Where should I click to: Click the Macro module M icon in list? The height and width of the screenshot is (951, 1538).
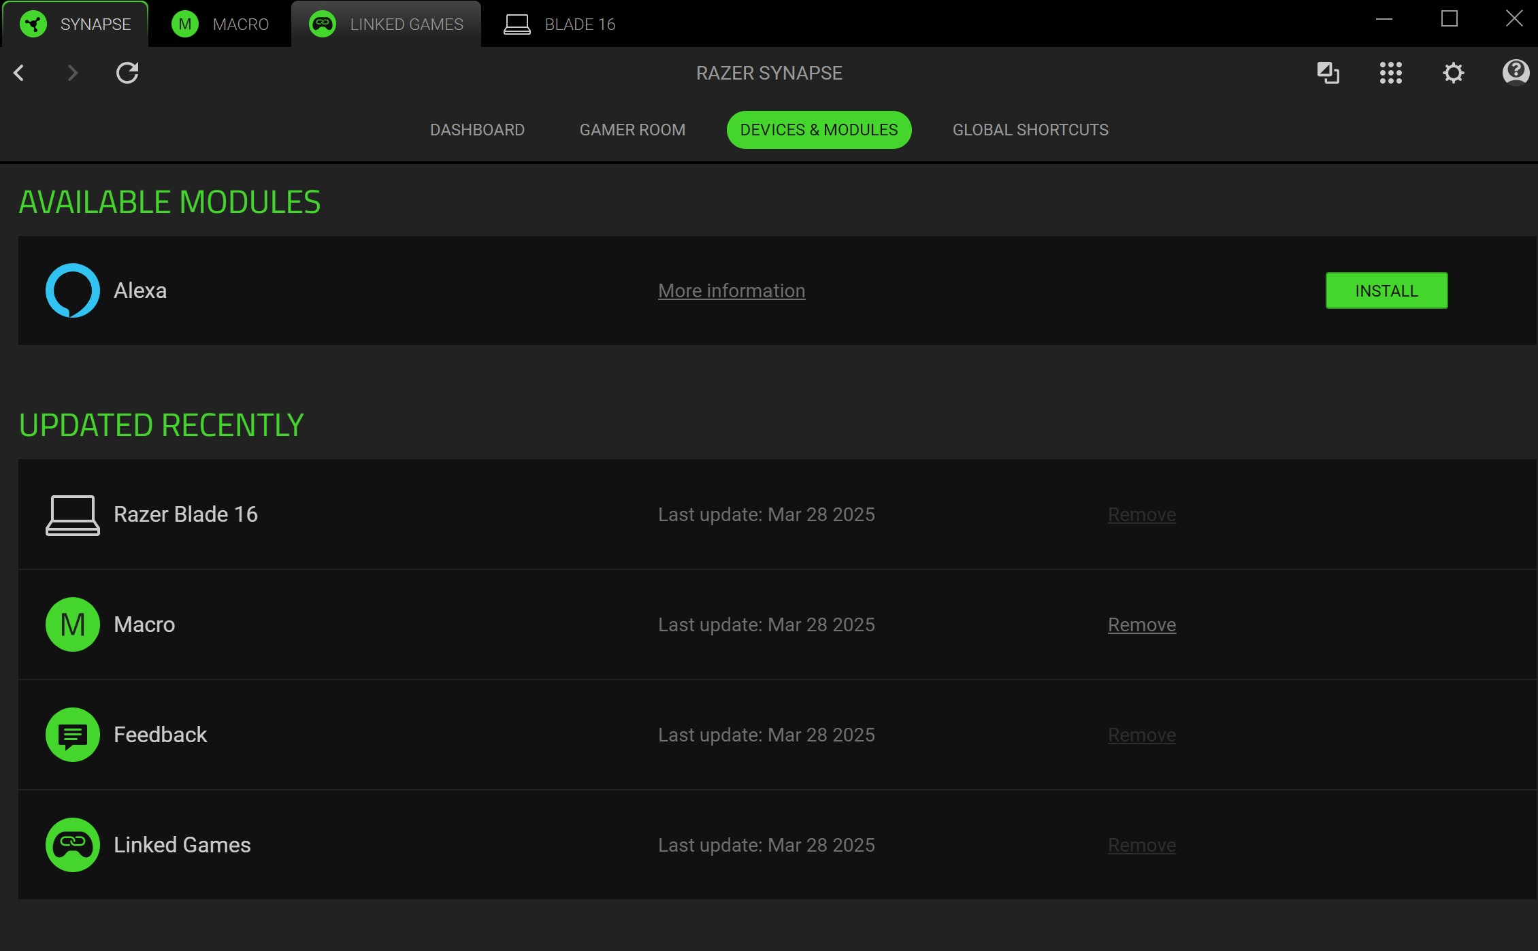coord(73,624)
